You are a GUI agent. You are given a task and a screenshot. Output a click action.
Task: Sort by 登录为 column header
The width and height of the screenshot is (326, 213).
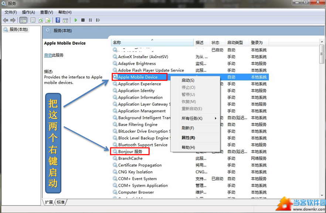(x=259, y=42)
